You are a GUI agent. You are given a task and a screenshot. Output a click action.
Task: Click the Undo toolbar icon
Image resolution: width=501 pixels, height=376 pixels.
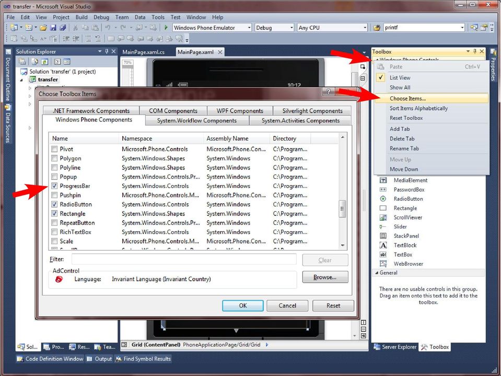pos(108,28)
